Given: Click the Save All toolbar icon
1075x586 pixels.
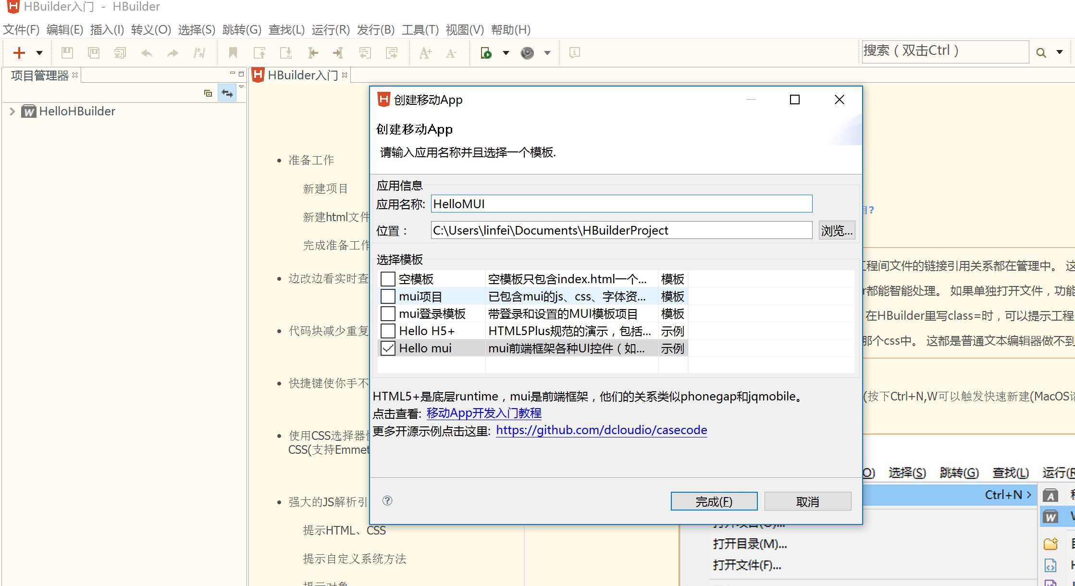Looking at the screenshot, I should point(120,53).
